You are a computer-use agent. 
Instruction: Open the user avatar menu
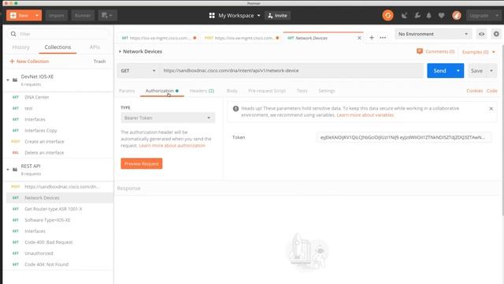pyautogui.click(x=457, y=16)
